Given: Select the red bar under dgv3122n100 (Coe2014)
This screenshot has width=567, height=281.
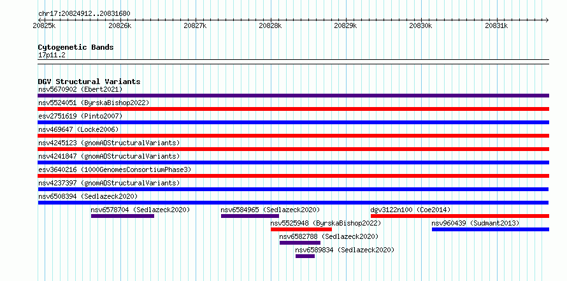Looking at the screenshot, I should [460, 216].
